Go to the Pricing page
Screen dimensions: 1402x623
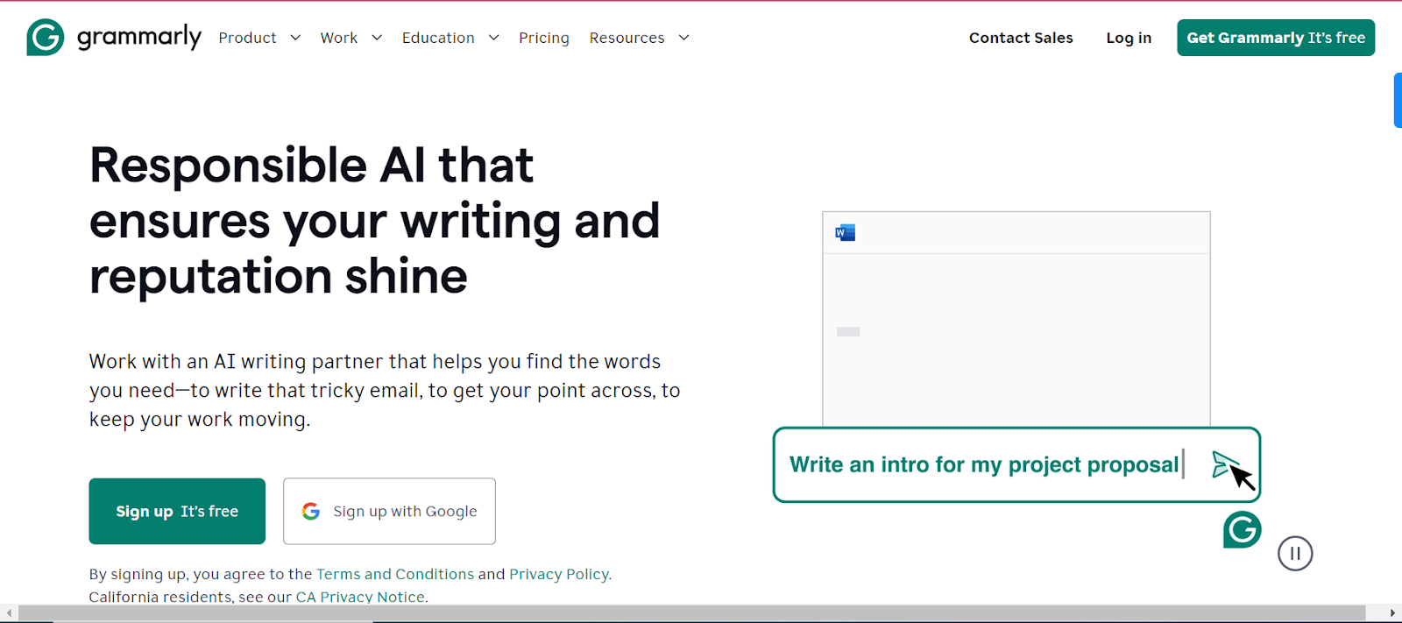click(544, 38)
